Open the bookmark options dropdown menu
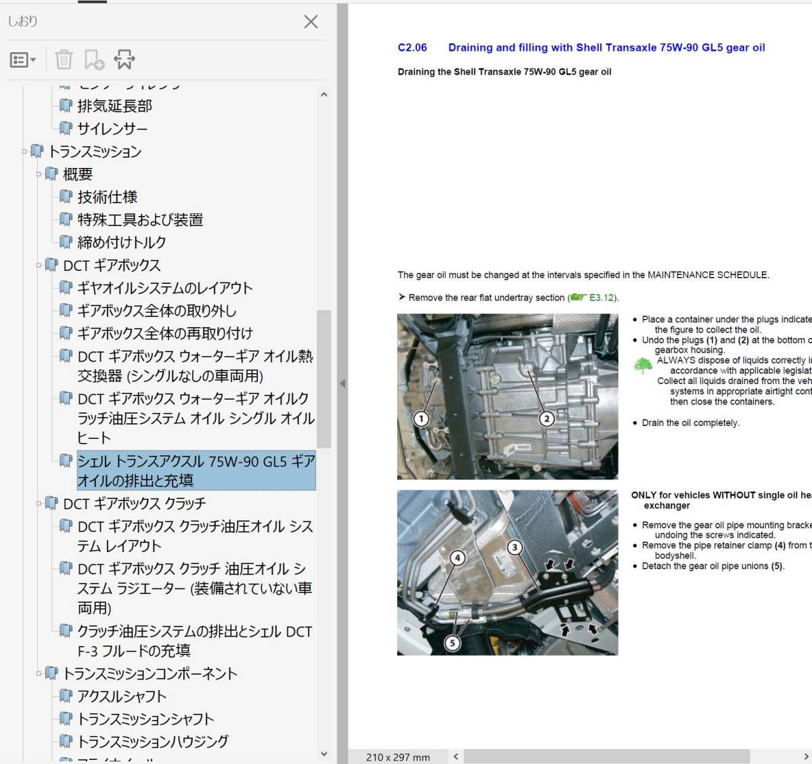812x764 pixels. point(23,60)
